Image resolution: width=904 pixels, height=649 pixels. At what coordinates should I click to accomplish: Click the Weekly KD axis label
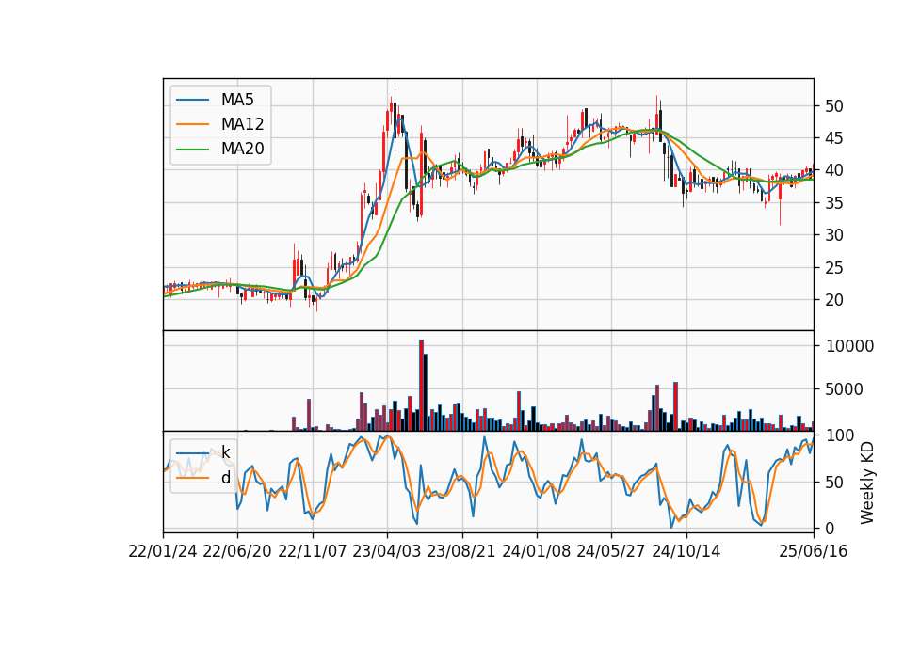point(867,483)
